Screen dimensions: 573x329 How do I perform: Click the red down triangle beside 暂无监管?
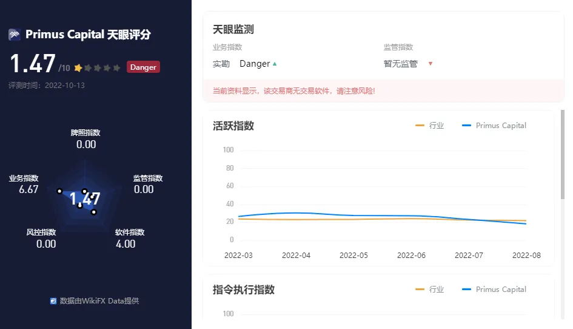point(431,64)
